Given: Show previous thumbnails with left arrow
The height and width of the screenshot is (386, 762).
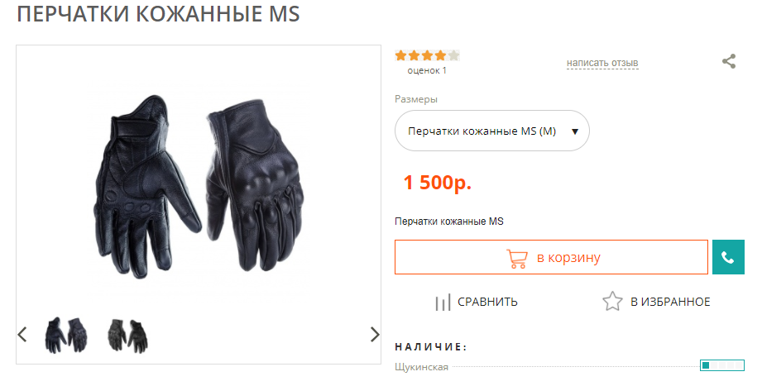Looking at the screenshot, I should point(22,334).
